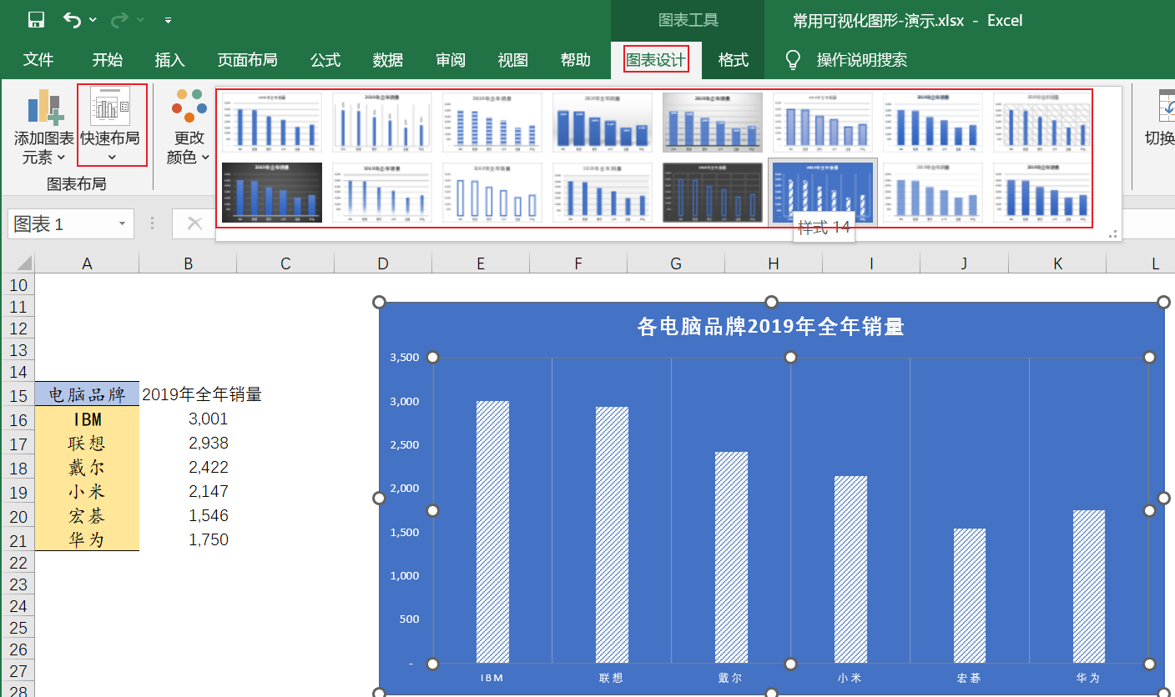Viewport: 1175px width, 697px height.
Task: Click the formula bar cancel X button
Action: 194,223
